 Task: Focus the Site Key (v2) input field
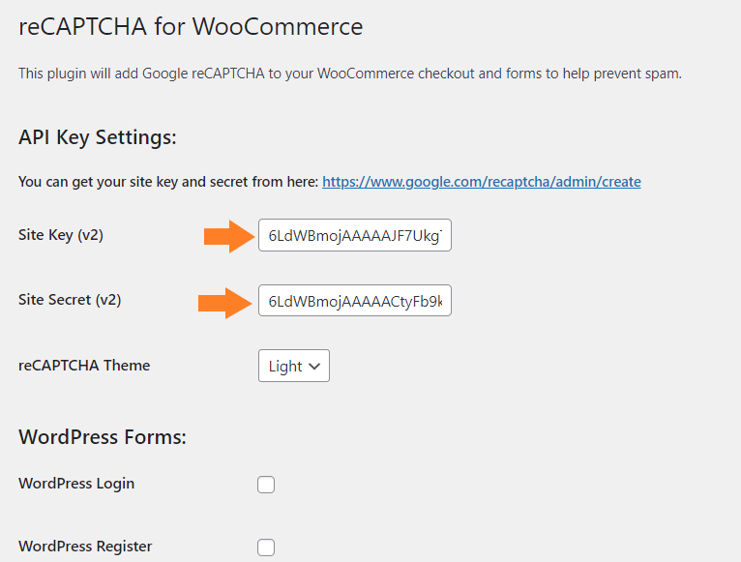coord(355,235)
